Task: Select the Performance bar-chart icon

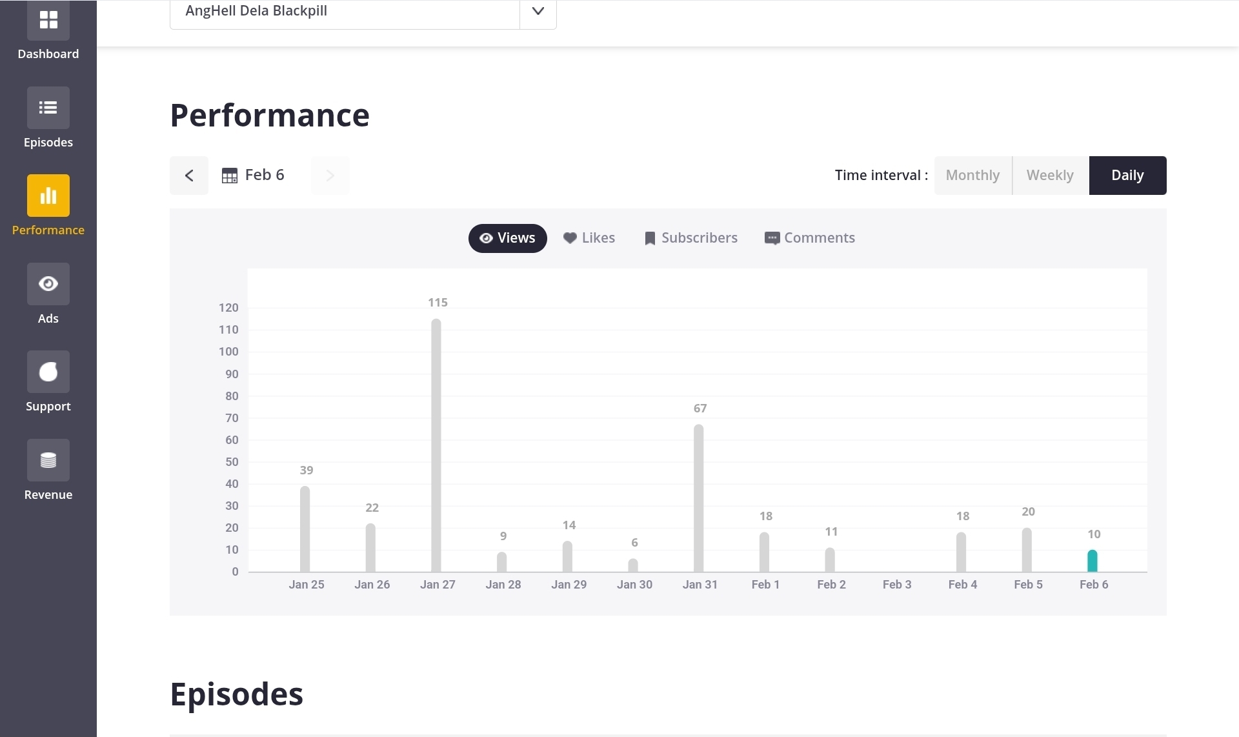Action: pyautogui.click(x=48, y=196)
